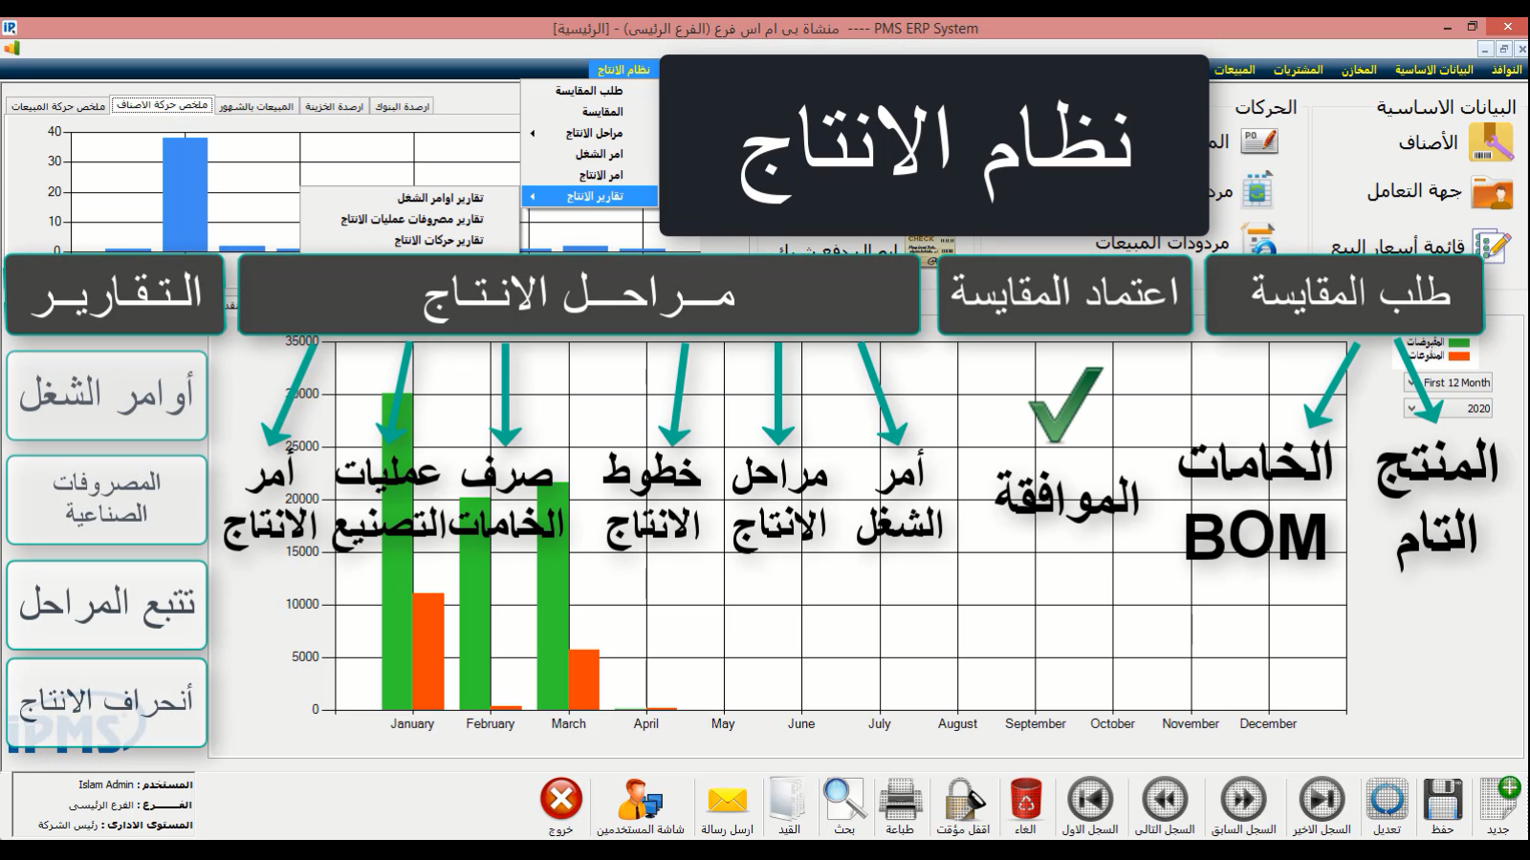Open the البيانات الاساسية menu
This screenshot has height=860, width=1530.
click(1433, 70)
